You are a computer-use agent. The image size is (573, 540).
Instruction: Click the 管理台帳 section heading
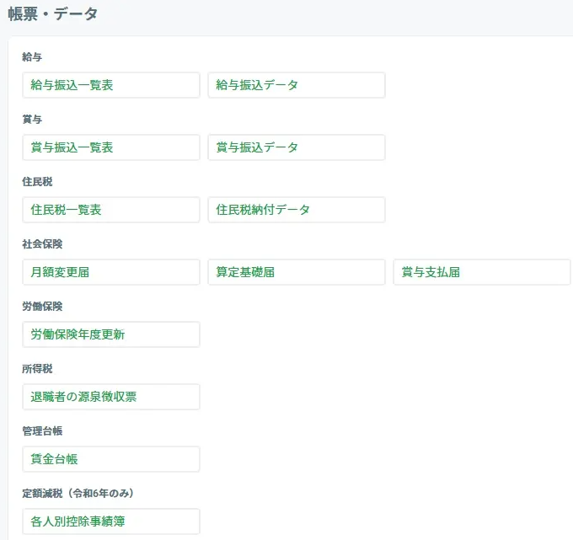(42, 431)
